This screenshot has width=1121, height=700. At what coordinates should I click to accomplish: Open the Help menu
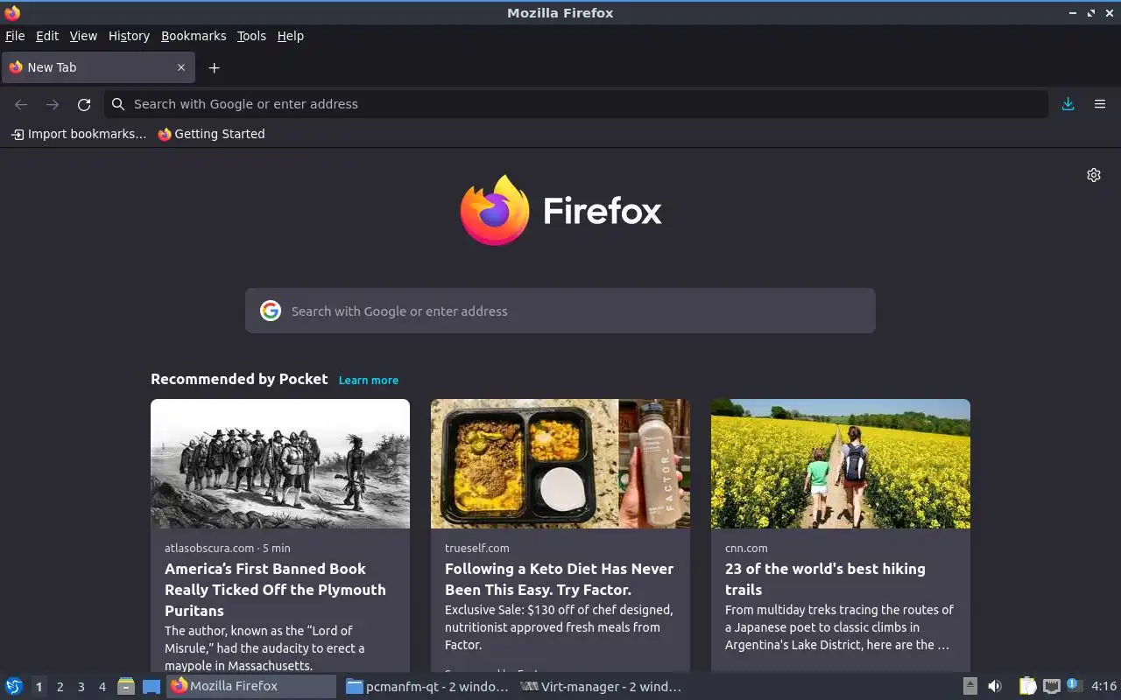(291, 36)
